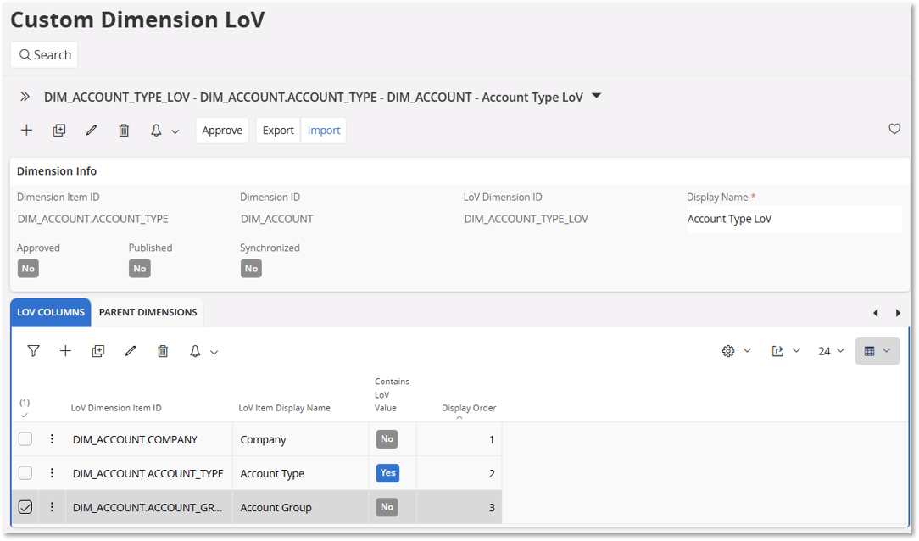
Task: Click the add row plus icon in list toolbar
Action: 65,351
